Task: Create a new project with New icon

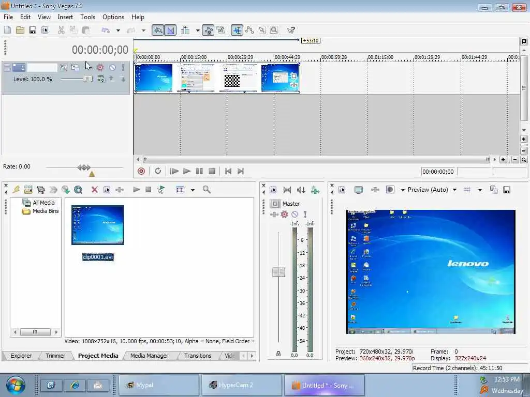Action: pos(7,30)
